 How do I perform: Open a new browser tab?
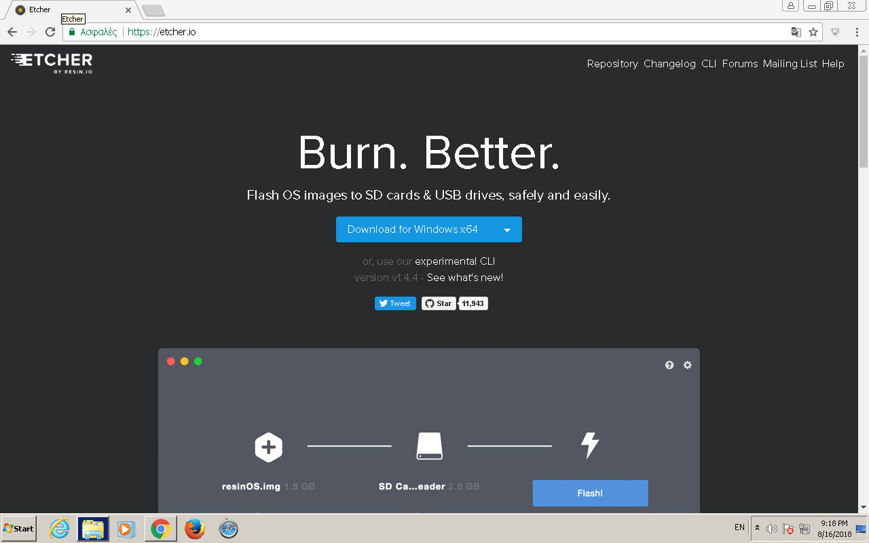pos(153,10)
